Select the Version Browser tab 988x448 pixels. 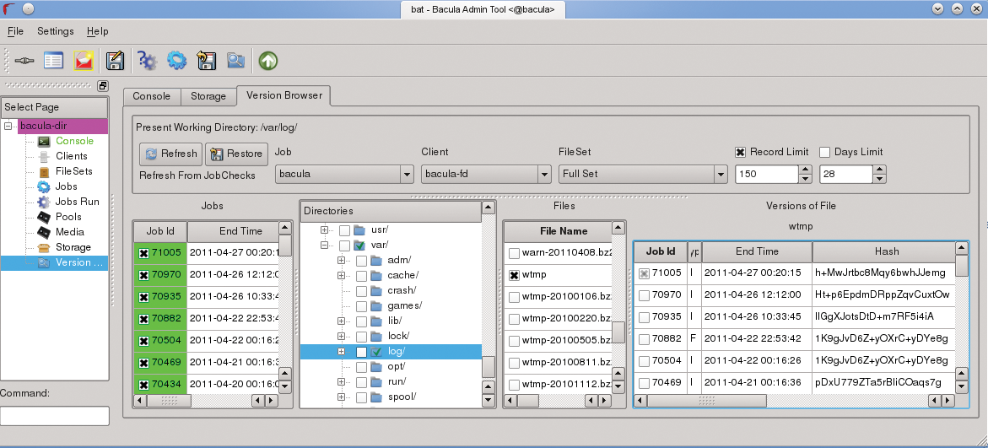point(284,96)
